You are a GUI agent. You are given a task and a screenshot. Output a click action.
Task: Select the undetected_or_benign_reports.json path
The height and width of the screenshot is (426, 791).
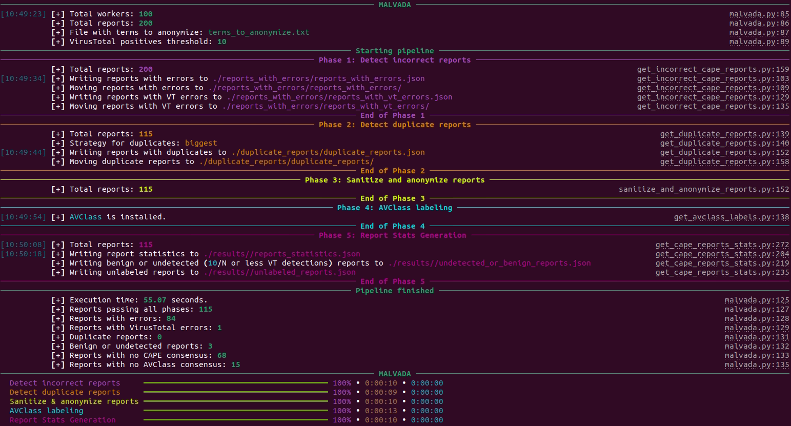point(490,263)
